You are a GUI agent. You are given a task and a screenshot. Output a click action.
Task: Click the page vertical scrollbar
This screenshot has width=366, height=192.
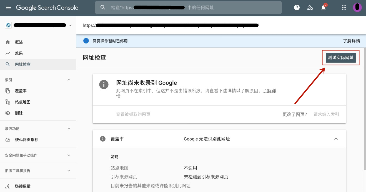364,109
